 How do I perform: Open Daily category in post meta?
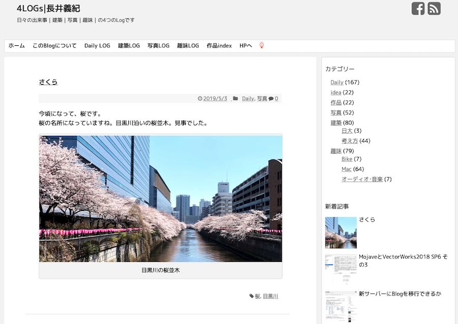pos(248,99)
